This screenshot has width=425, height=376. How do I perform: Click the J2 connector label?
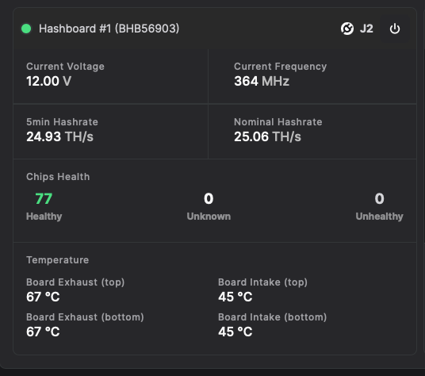(x=366, y=29)
